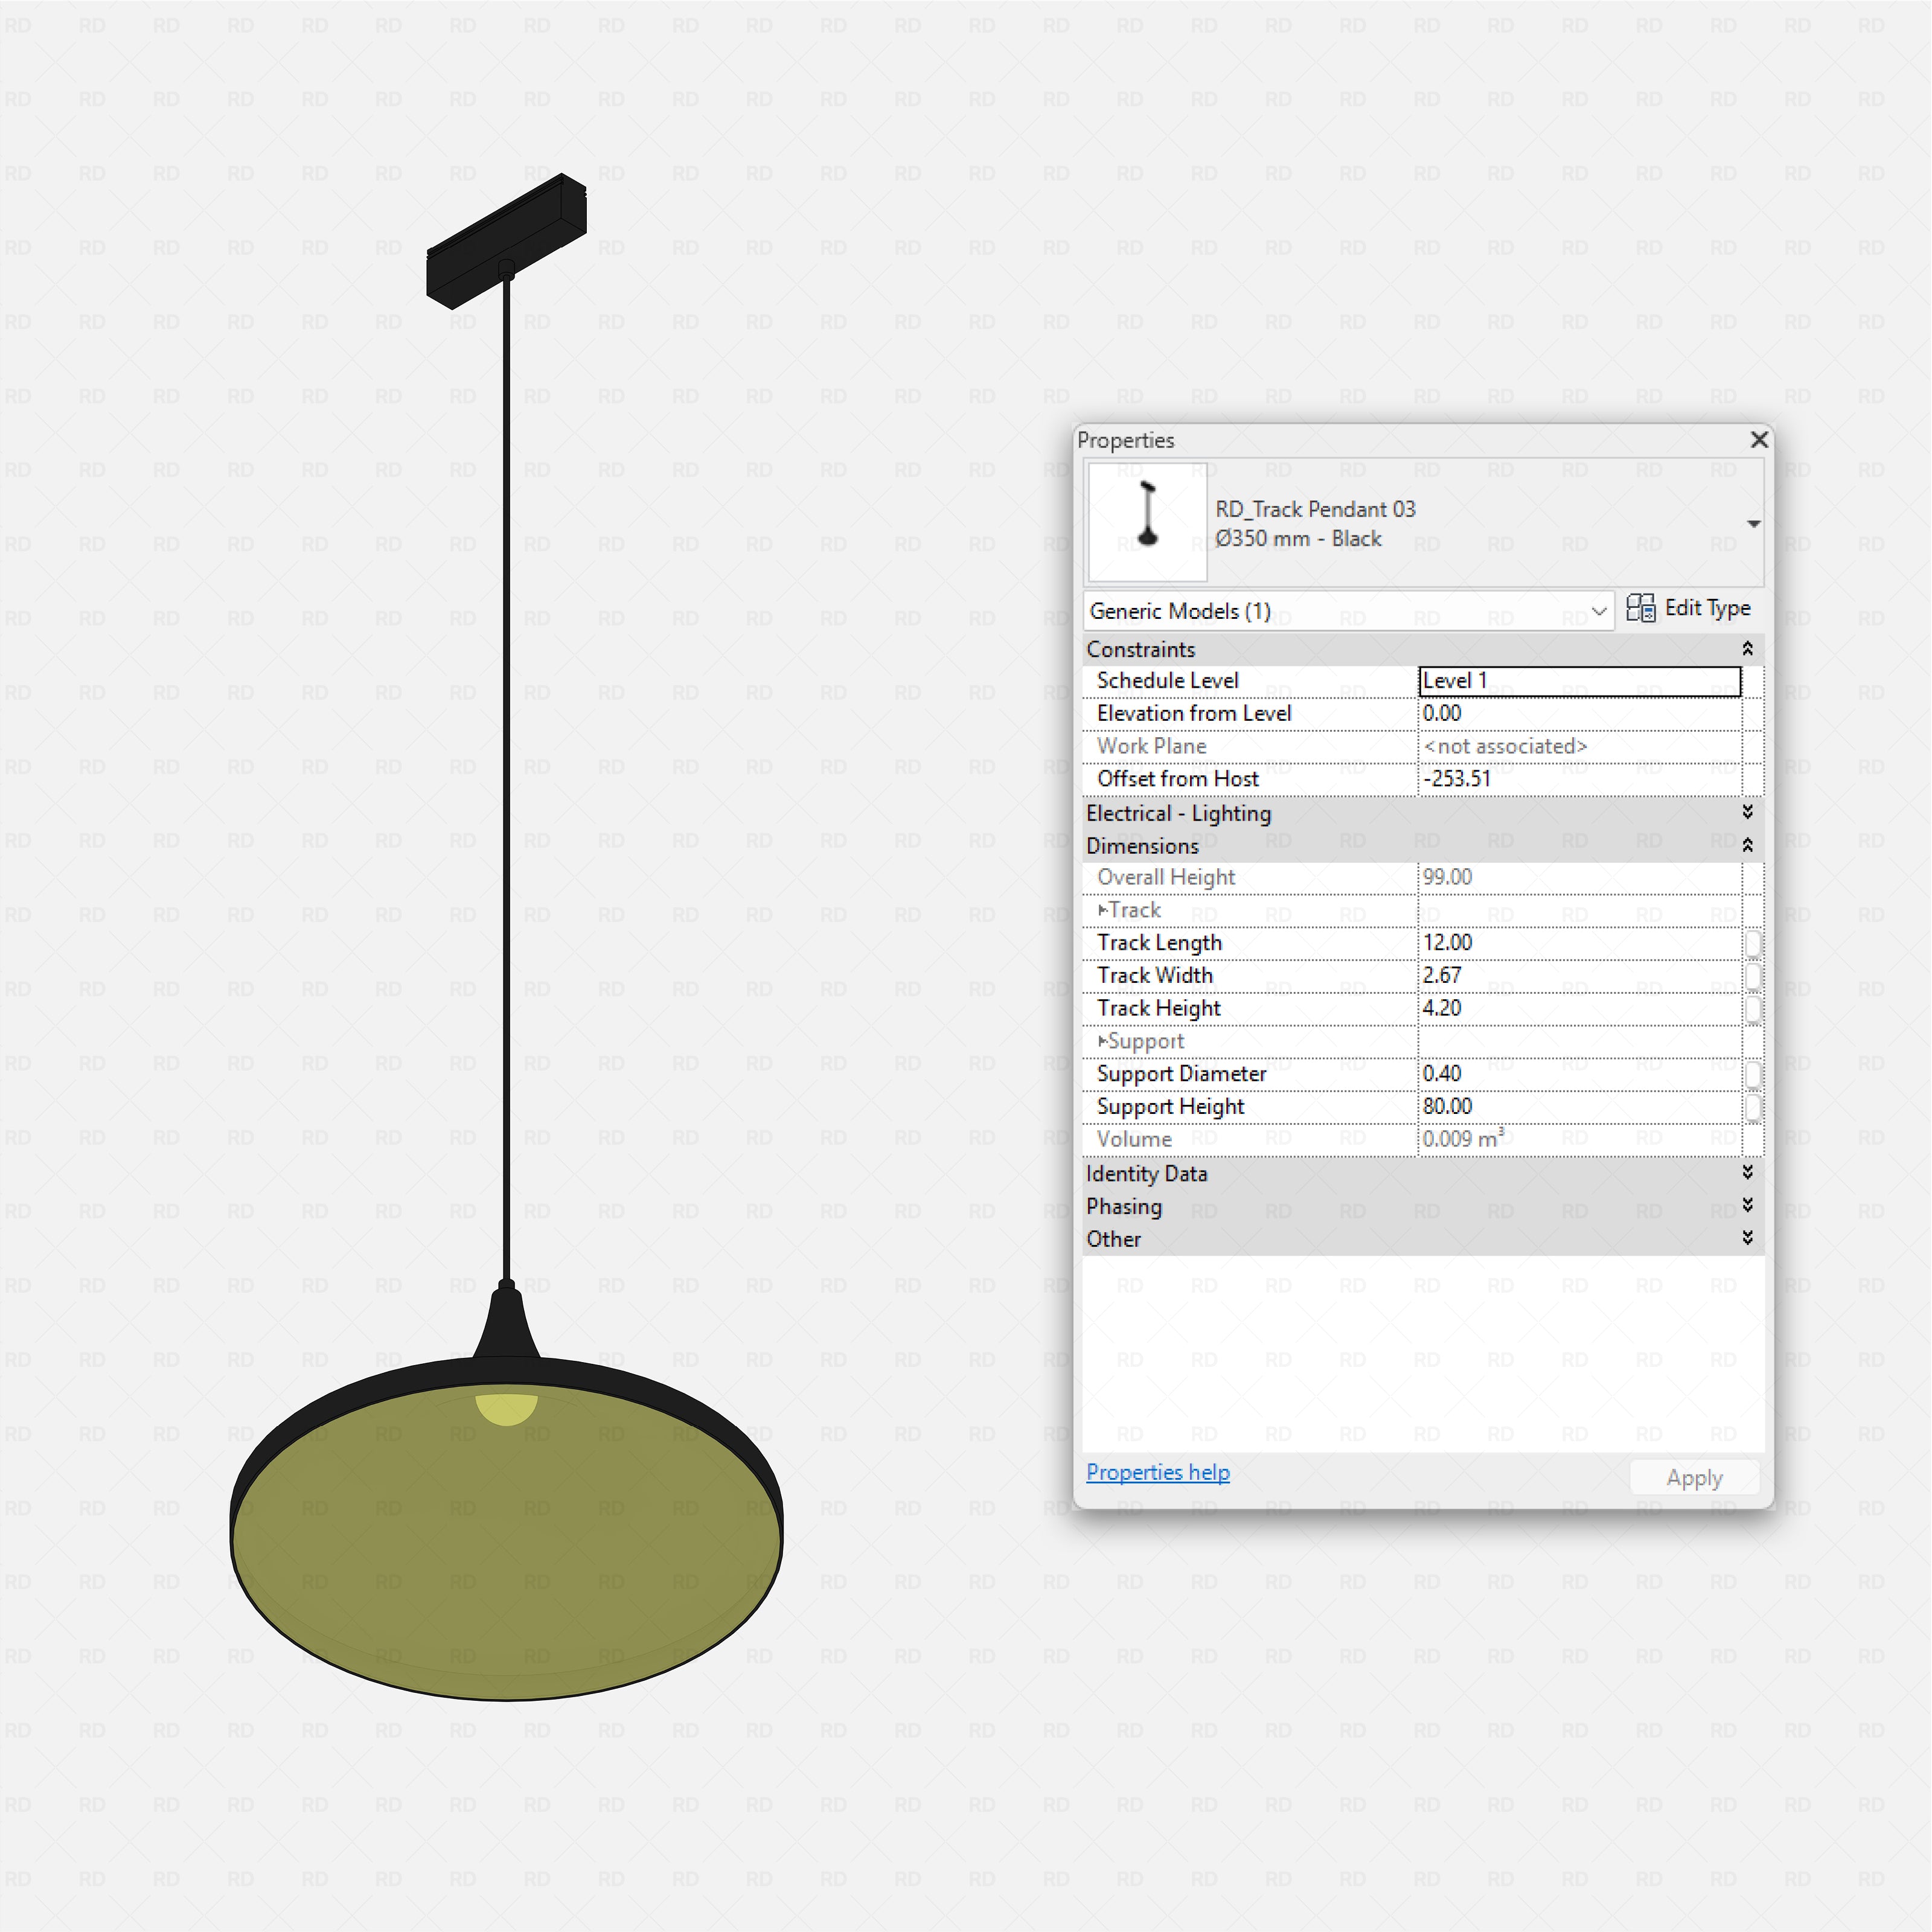Expand the Identity Data section
Viewport: 1932px width, 1932px height.
click(x=1748, y=1173)
